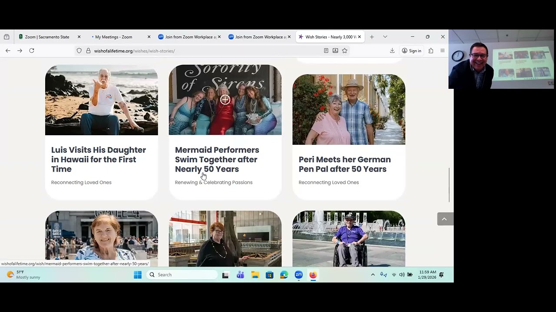Switch to second Join from Zoom Workplace tab
Viewport: 556px width, 312px height.
tap(260, 37)
